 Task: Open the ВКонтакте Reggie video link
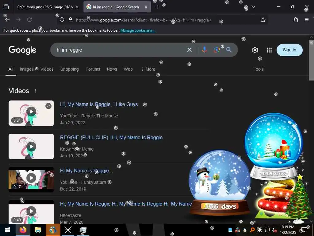(126, 204)
